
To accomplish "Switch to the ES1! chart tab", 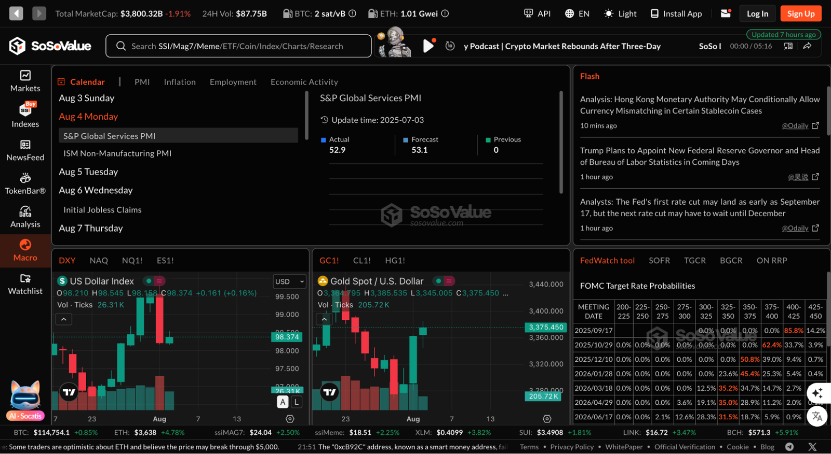I will coord(165,260).
